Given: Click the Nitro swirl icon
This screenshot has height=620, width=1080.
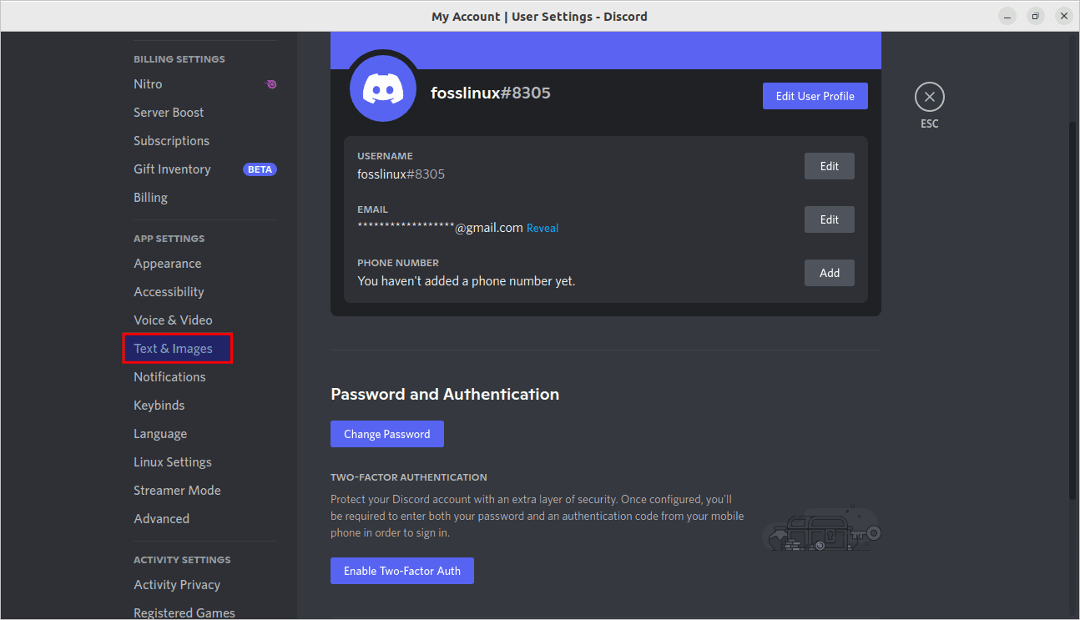Looking at the screenshot, I should pyautogui.click(x=271, y=84).
